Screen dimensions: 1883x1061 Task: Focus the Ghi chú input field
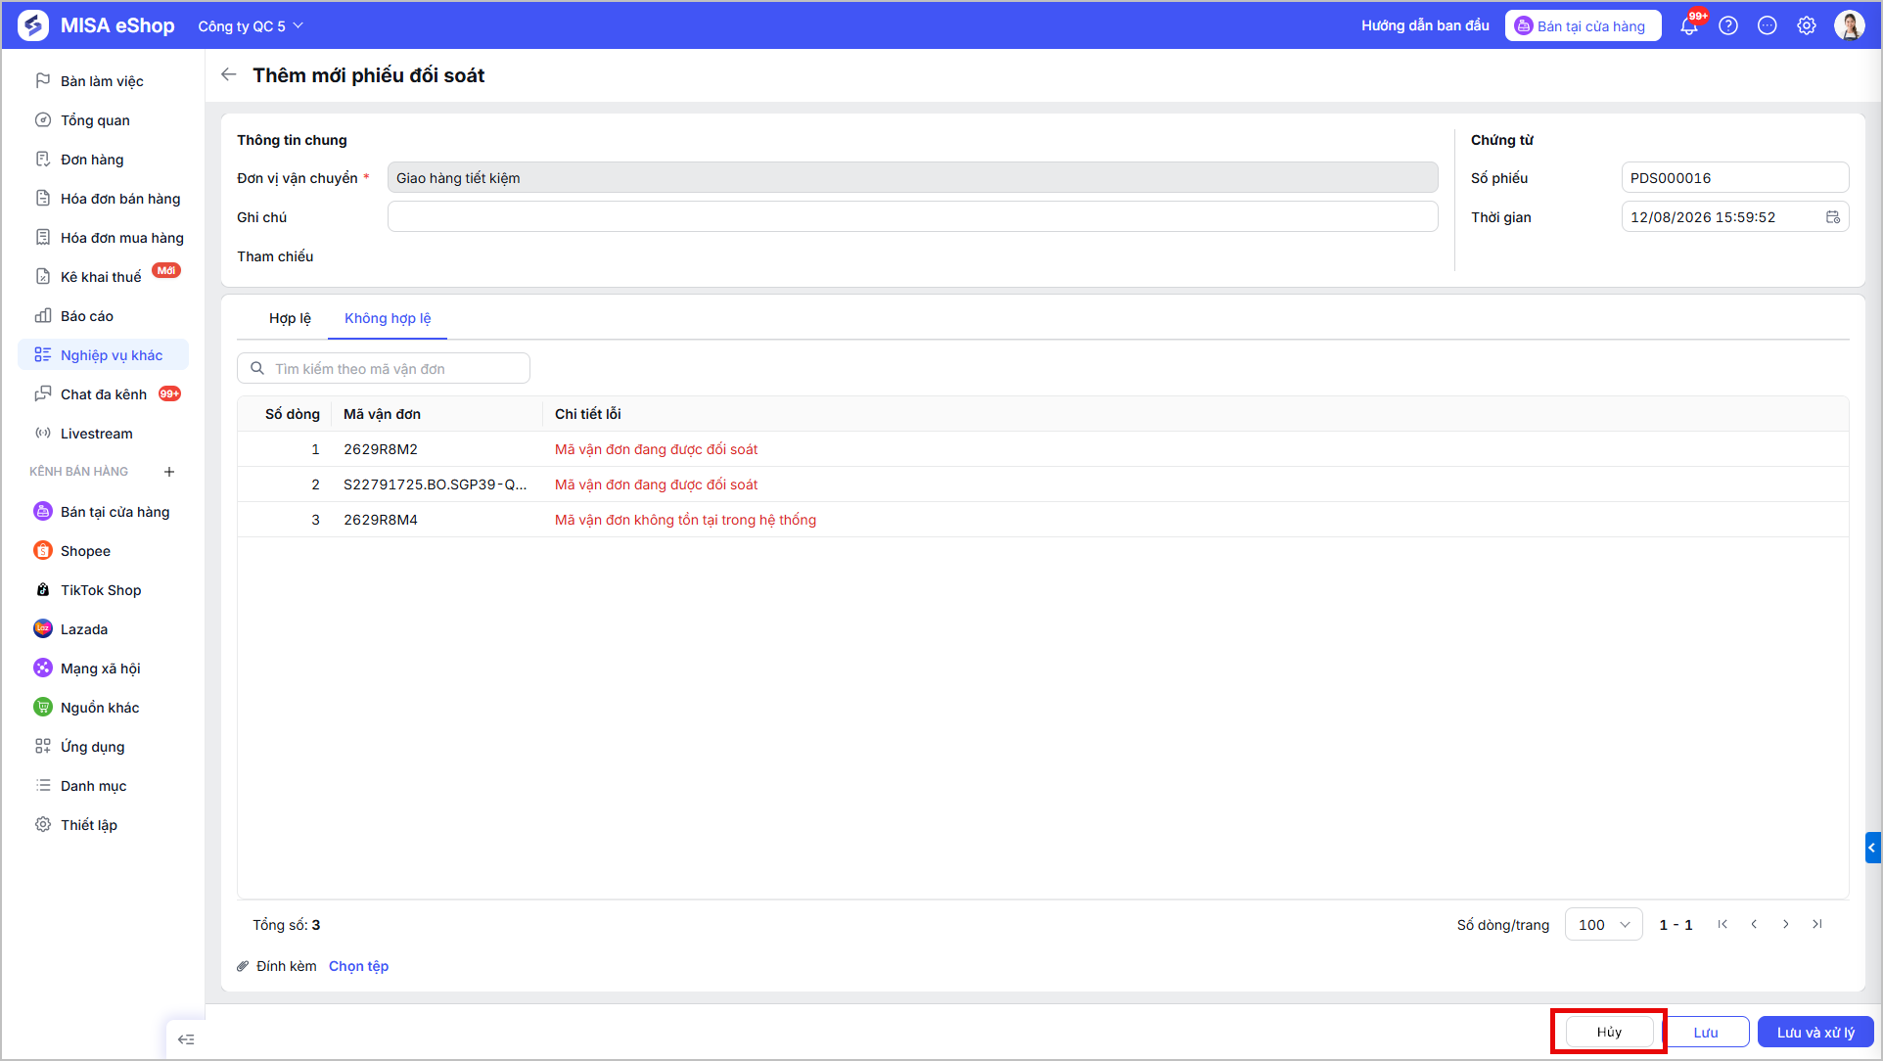coord(912,216)
